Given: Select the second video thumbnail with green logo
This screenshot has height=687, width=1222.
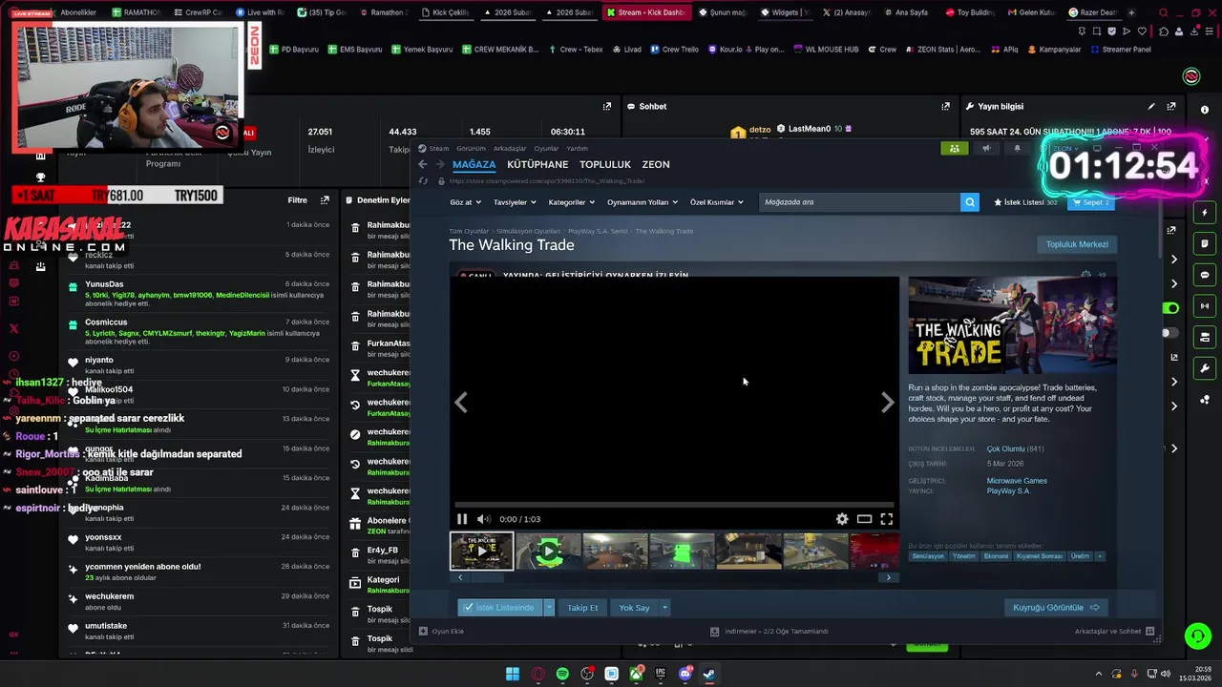Looking at the screenshot, I should (548, 551).
